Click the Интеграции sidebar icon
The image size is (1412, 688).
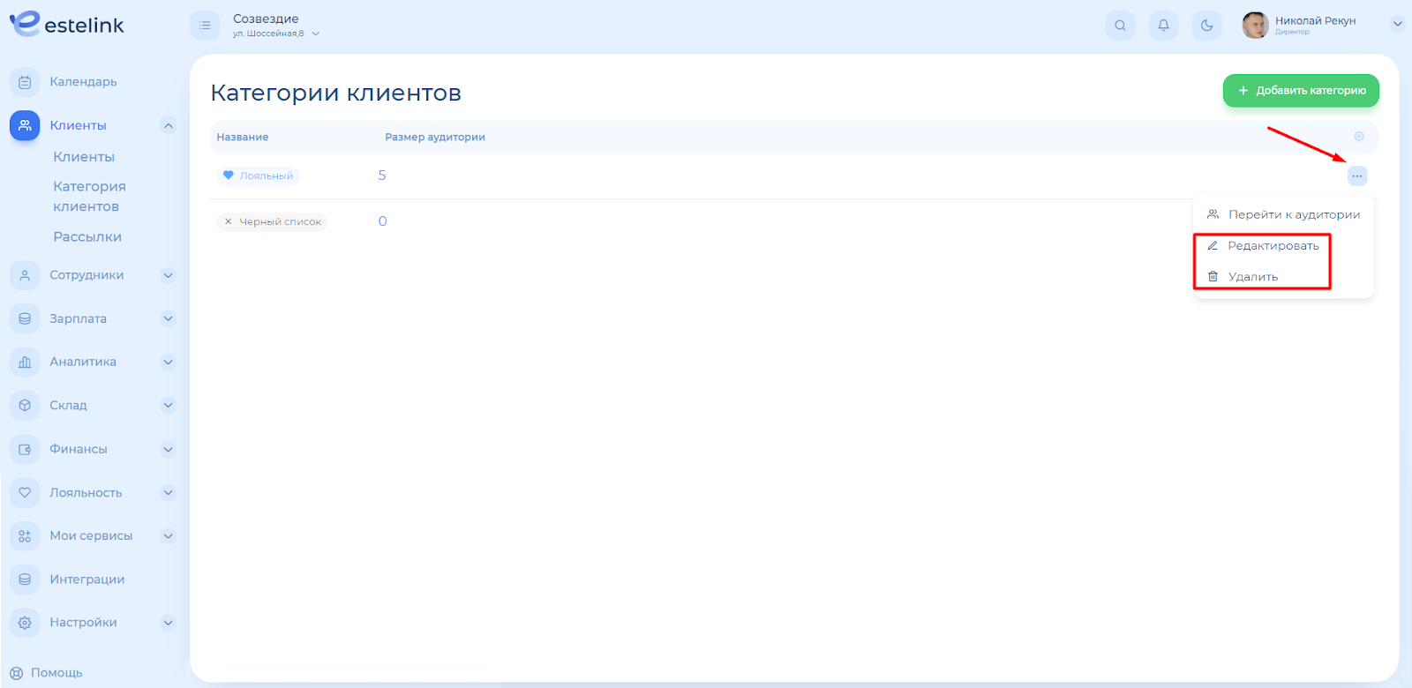click(25, 580)
